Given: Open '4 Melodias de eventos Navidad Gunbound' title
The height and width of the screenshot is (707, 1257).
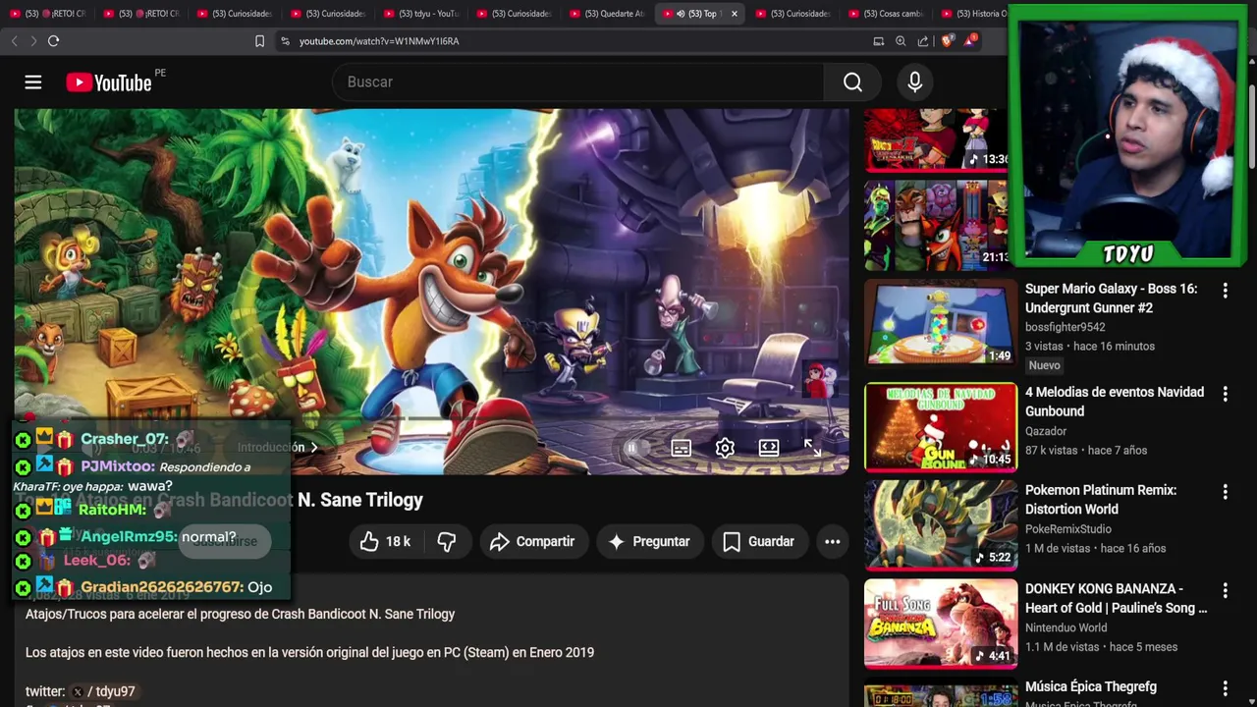Looking at the screenshot, I should coord(1114,402).
